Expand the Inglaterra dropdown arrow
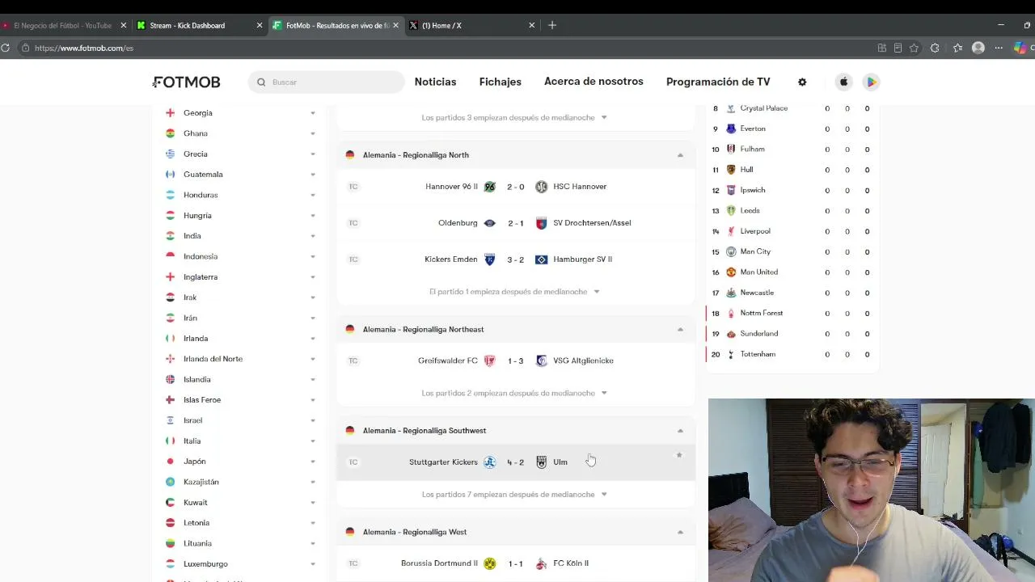 click(313, 277)
